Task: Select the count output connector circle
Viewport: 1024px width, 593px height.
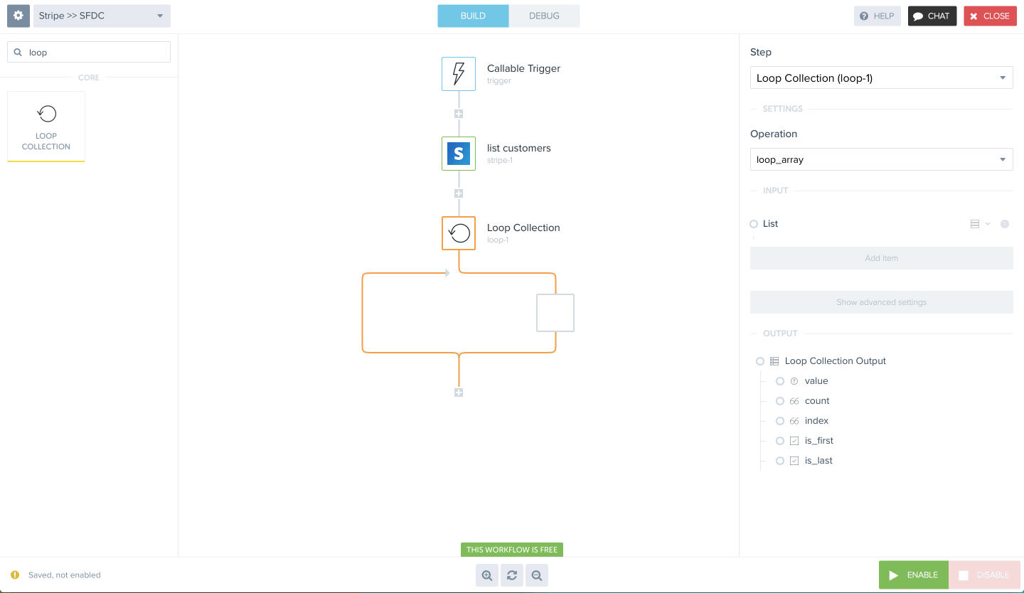Action: [780, 401]
